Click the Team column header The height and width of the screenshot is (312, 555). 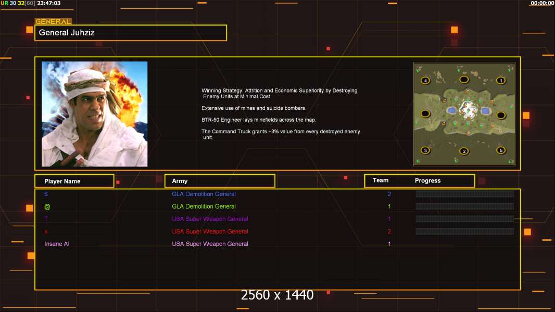pos(381,180)
